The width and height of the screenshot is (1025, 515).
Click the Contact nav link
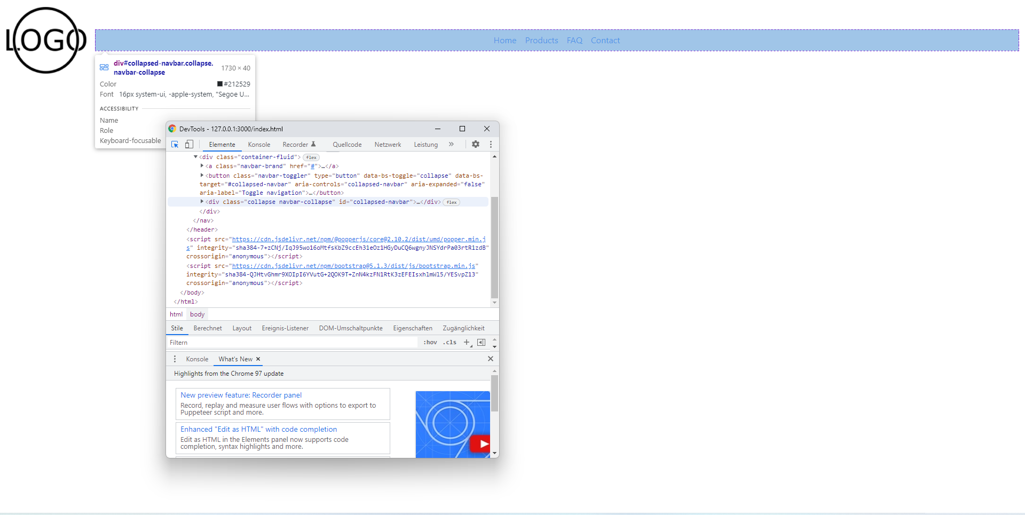605,41
